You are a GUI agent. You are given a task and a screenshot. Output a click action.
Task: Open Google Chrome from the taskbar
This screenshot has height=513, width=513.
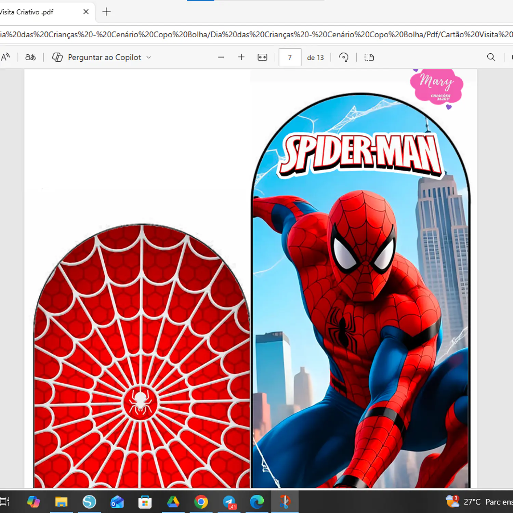[201, 502]
